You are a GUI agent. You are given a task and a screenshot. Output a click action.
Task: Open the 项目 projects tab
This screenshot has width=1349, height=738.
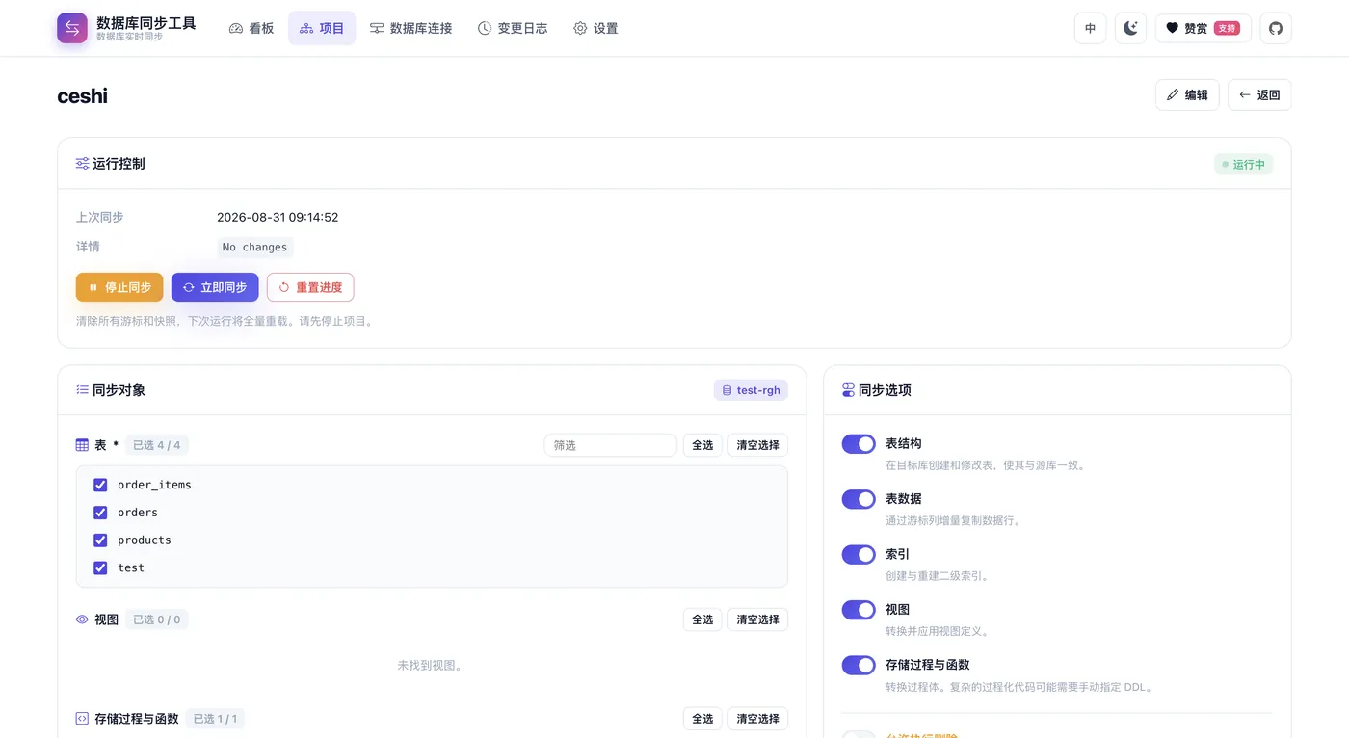point(322,28)
